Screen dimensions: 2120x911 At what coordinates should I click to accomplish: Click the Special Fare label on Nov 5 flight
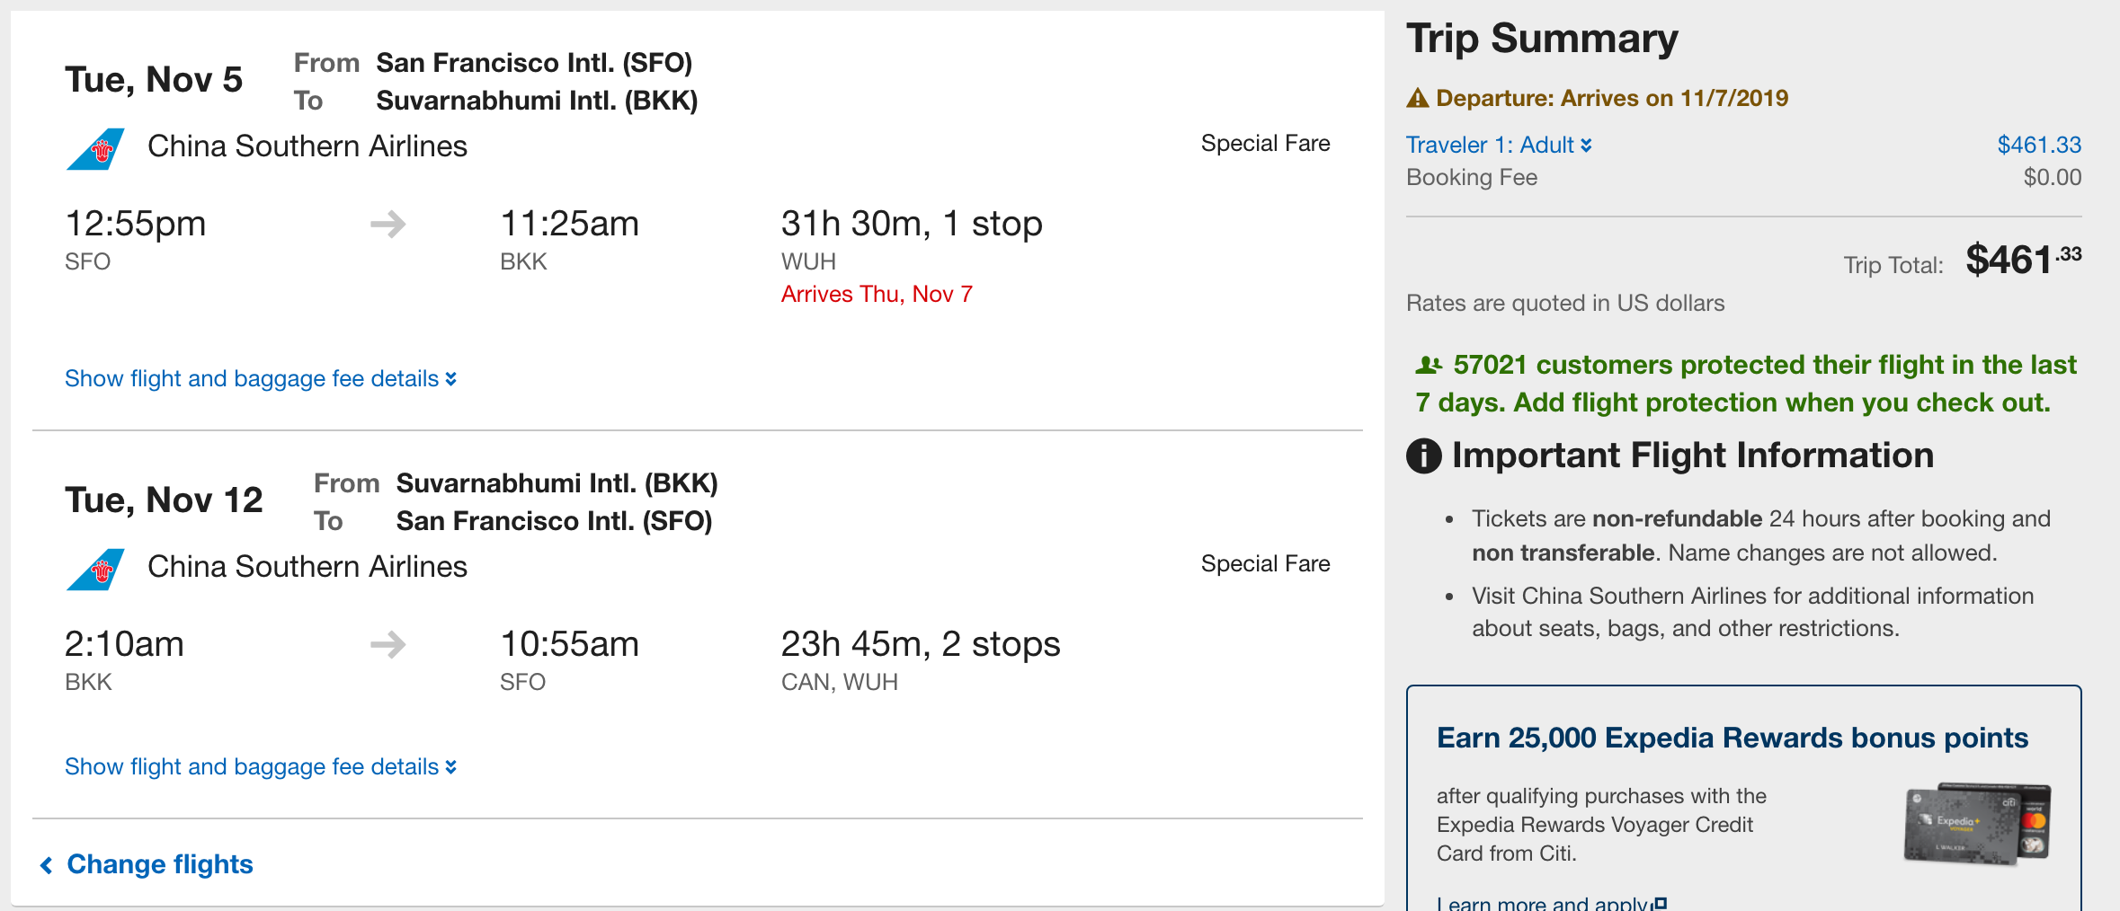(1265, 143)
